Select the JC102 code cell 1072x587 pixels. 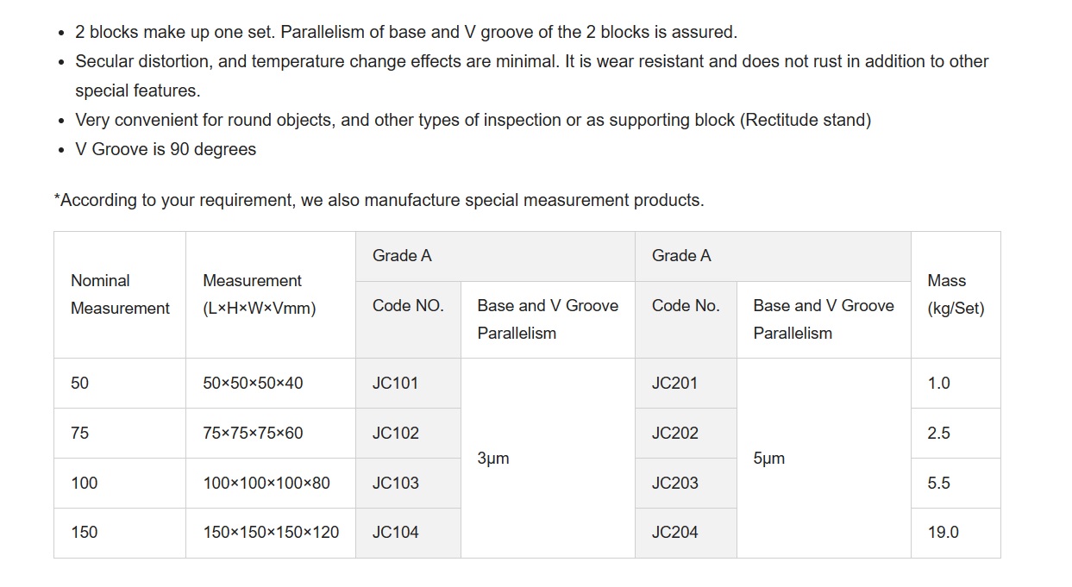pos(408,434)
